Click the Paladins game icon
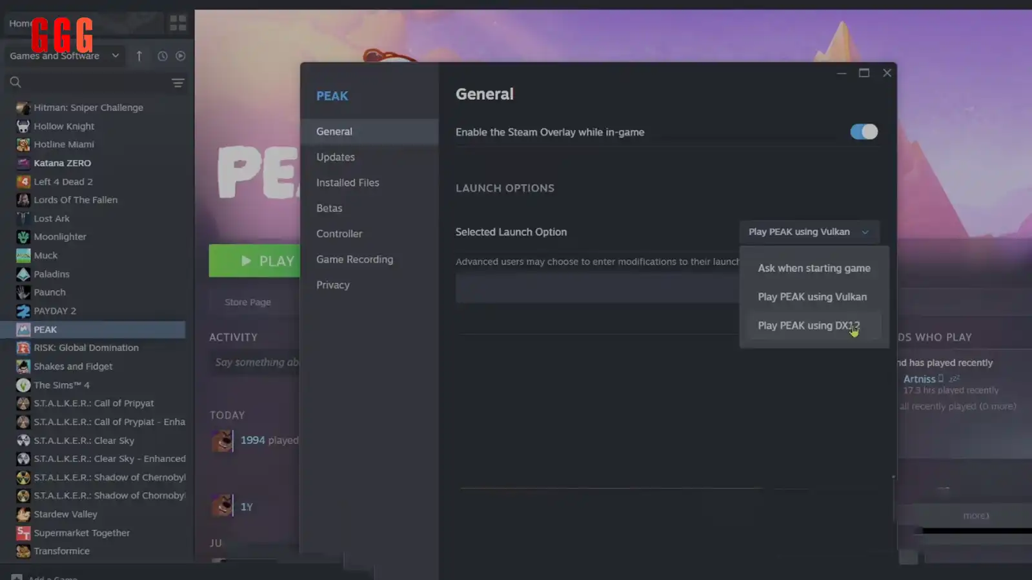 point(23,274)
